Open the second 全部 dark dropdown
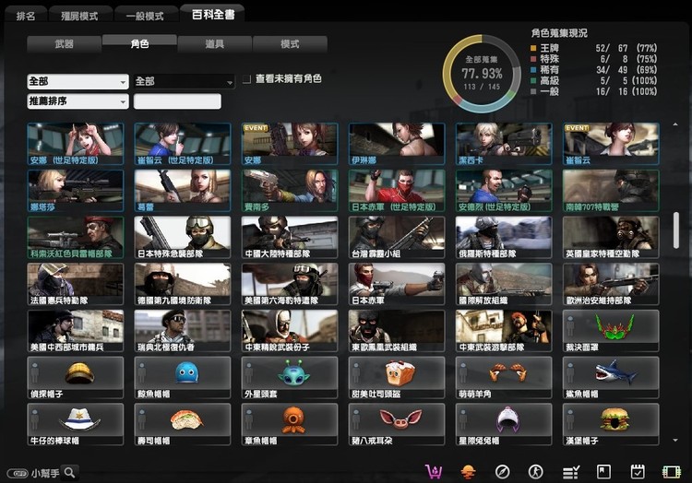Viewport: 692px width, 483px height. [184, 81]
